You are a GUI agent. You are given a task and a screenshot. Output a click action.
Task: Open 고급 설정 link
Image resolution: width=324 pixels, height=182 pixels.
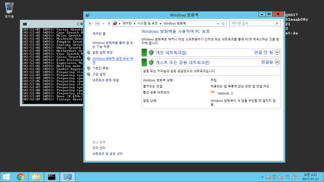(x=99, y=74)
